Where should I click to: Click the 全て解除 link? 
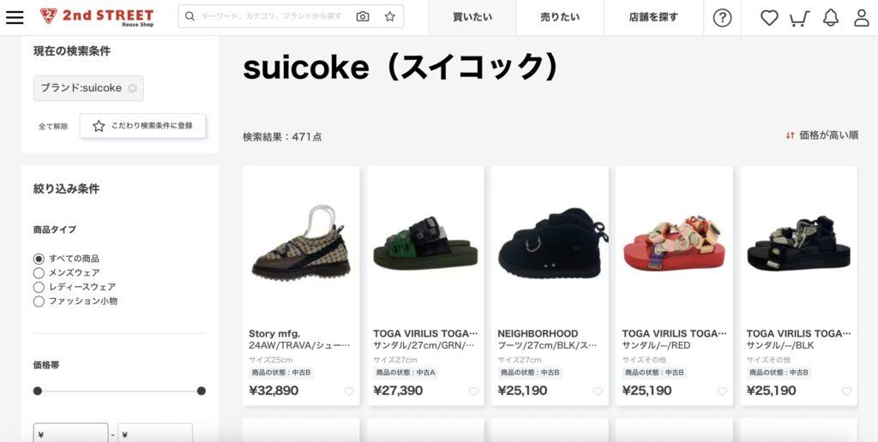coord(53,127)
